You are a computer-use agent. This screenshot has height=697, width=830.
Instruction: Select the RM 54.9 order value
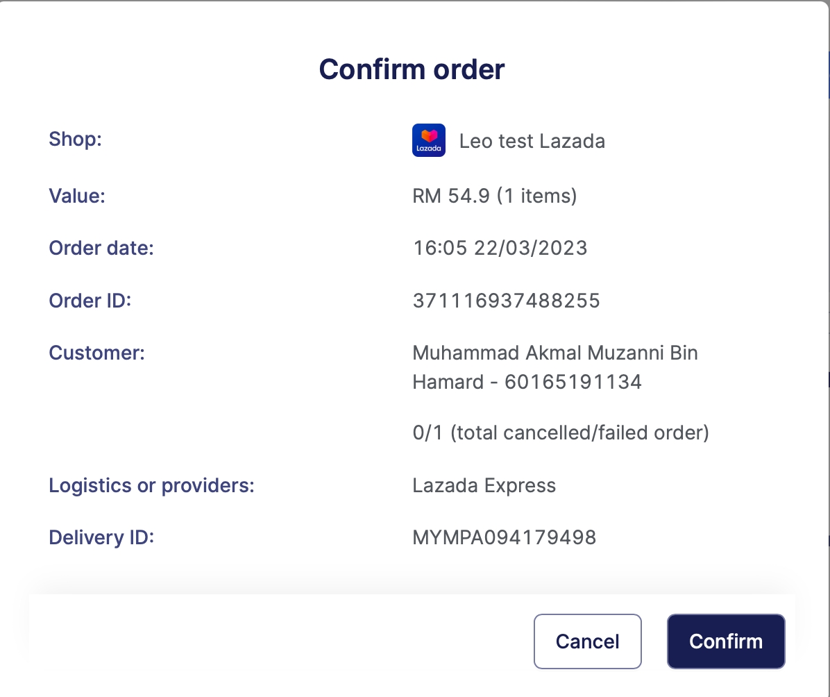[x=494, y=196]
